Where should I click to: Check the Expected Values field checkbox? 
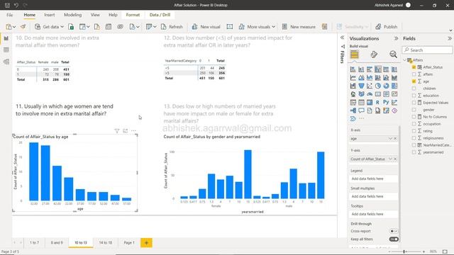(x=414, y=103)
